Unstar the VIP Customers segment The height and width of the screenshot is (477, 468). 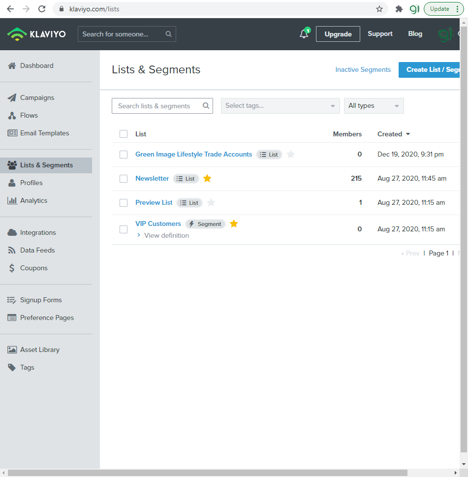pyautogui.click(x=234, y=223)
